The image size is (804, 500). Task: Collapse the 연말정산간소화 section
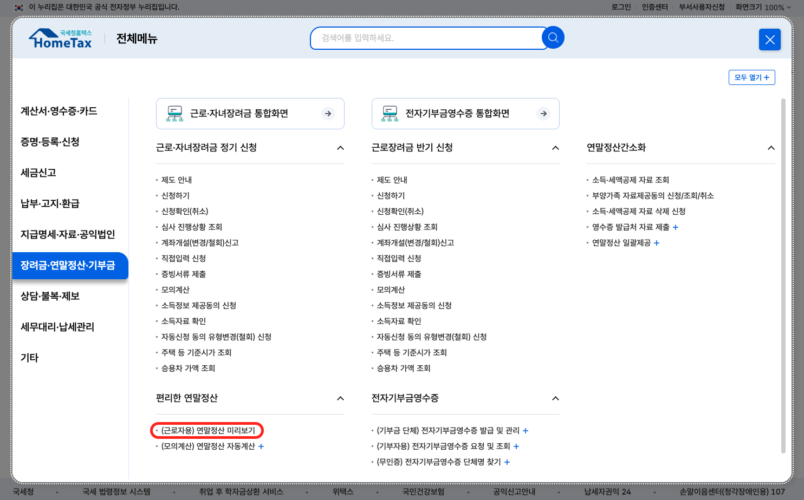pos(771,147)
